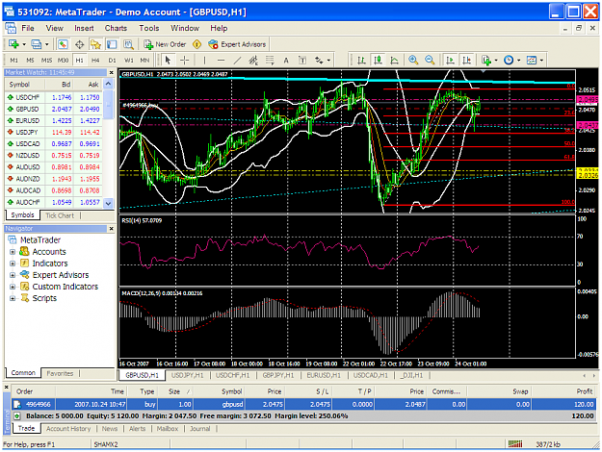Select the H4 timeframe
Image resolution: width=602 pixels, height=452 pixels.
click(95, 61)
